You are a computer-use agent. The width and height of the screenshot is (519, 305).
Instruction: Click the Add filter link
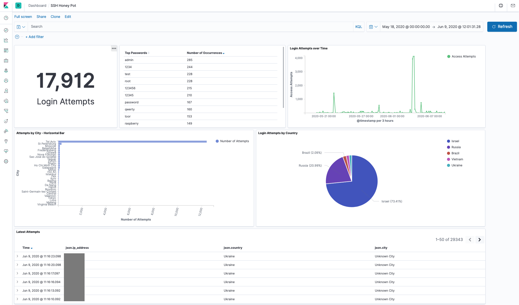(34, 37)
